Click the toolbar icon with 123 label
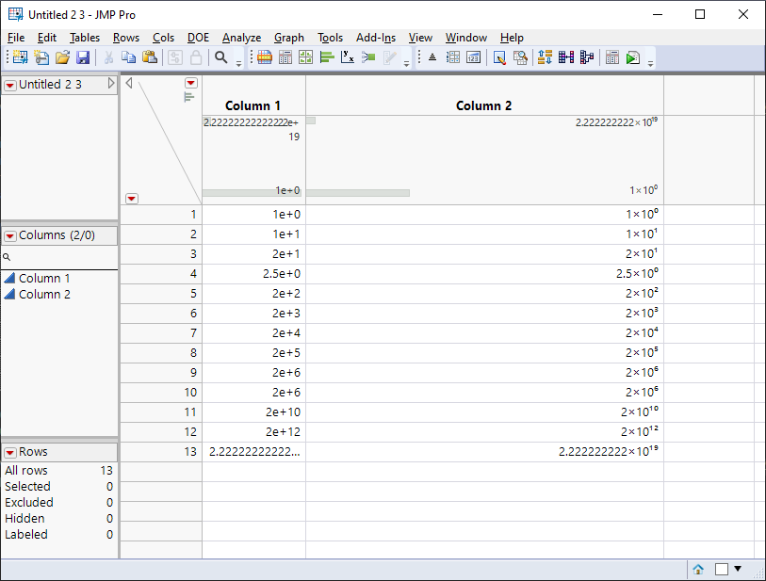Image resolution: width=766 pixels, height=581 pixels. coord(473,57)
